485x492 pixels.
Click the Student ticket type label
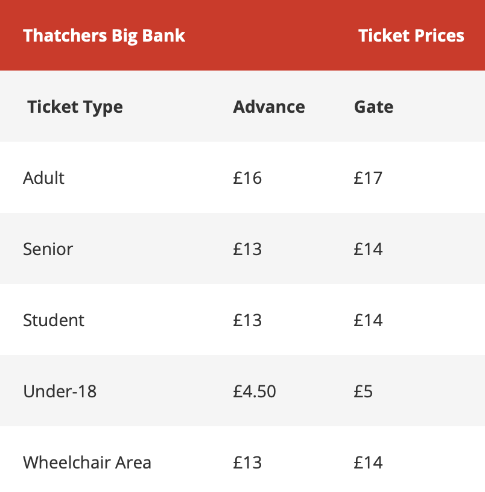click(x=54, y=320)
